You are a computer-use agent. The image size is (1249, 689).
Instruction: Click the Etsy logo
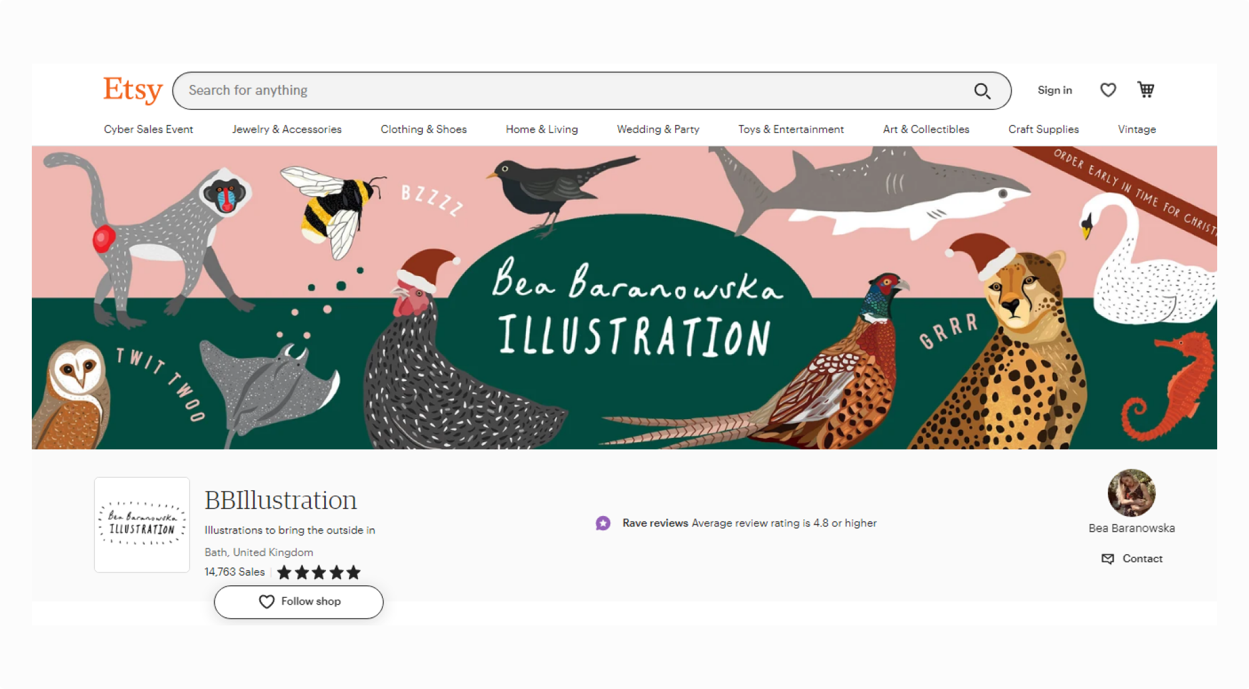coord(133,90)
